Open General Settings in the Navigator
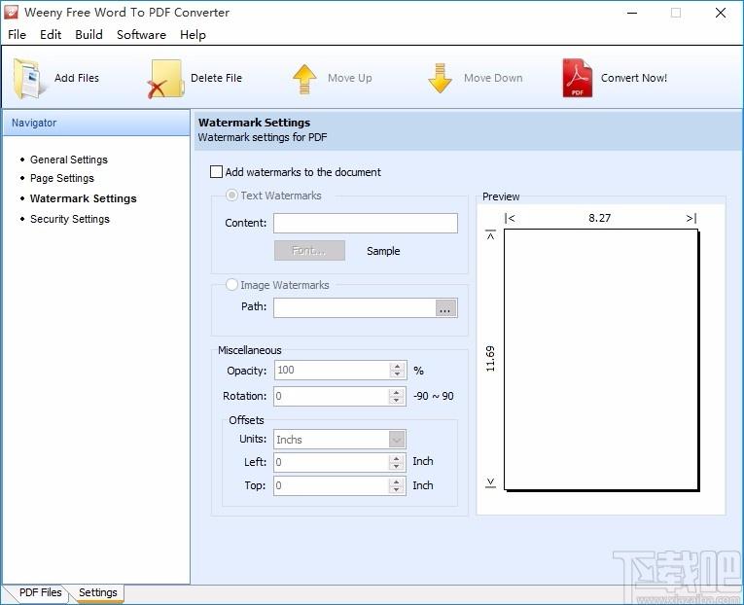The image size is (744, 605). pyautogui.click(x=69, y=160)
